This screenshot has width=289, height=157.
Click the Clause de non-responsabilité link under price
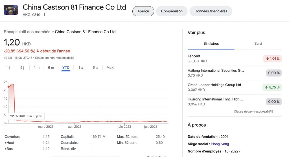pos(55,58)
